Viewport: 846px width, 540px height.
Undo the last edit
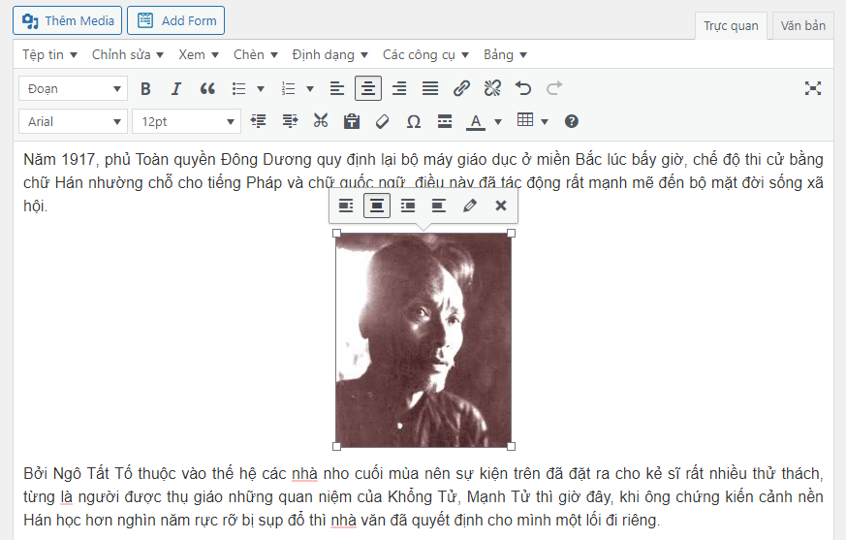[523, 89]
